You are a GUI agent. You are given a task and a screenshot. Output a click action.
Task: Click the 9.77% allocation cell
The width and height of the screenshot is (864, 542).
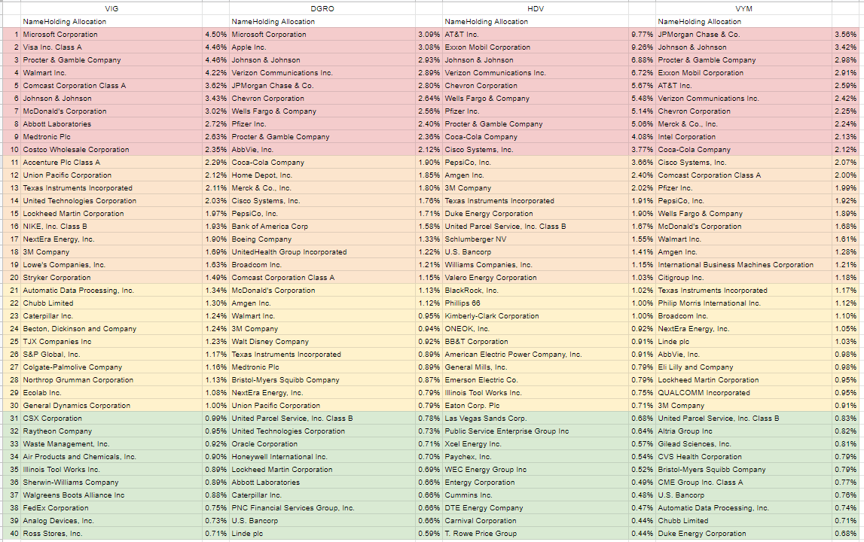(x=642, y=34)
